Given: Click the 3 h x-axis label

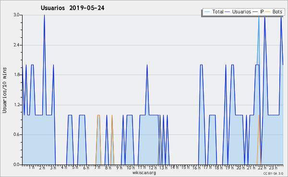Looking at the screenshot, I should [53, 168].
